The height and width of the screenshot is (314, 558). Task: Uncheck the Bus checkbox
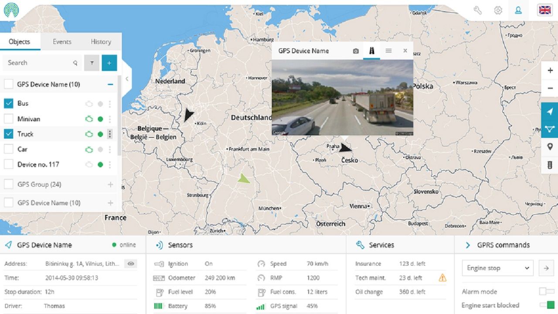tap(8, 103)
